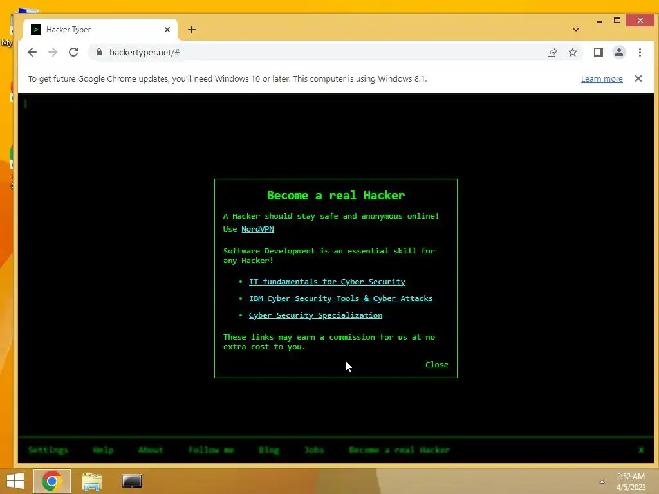Open a new tab with plus
Image resolution: width=659 pixels, height=494 pixels.
192,30
